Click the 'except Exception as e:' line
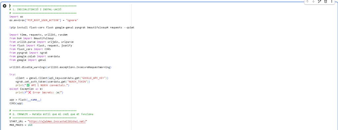 click(26, 89)
